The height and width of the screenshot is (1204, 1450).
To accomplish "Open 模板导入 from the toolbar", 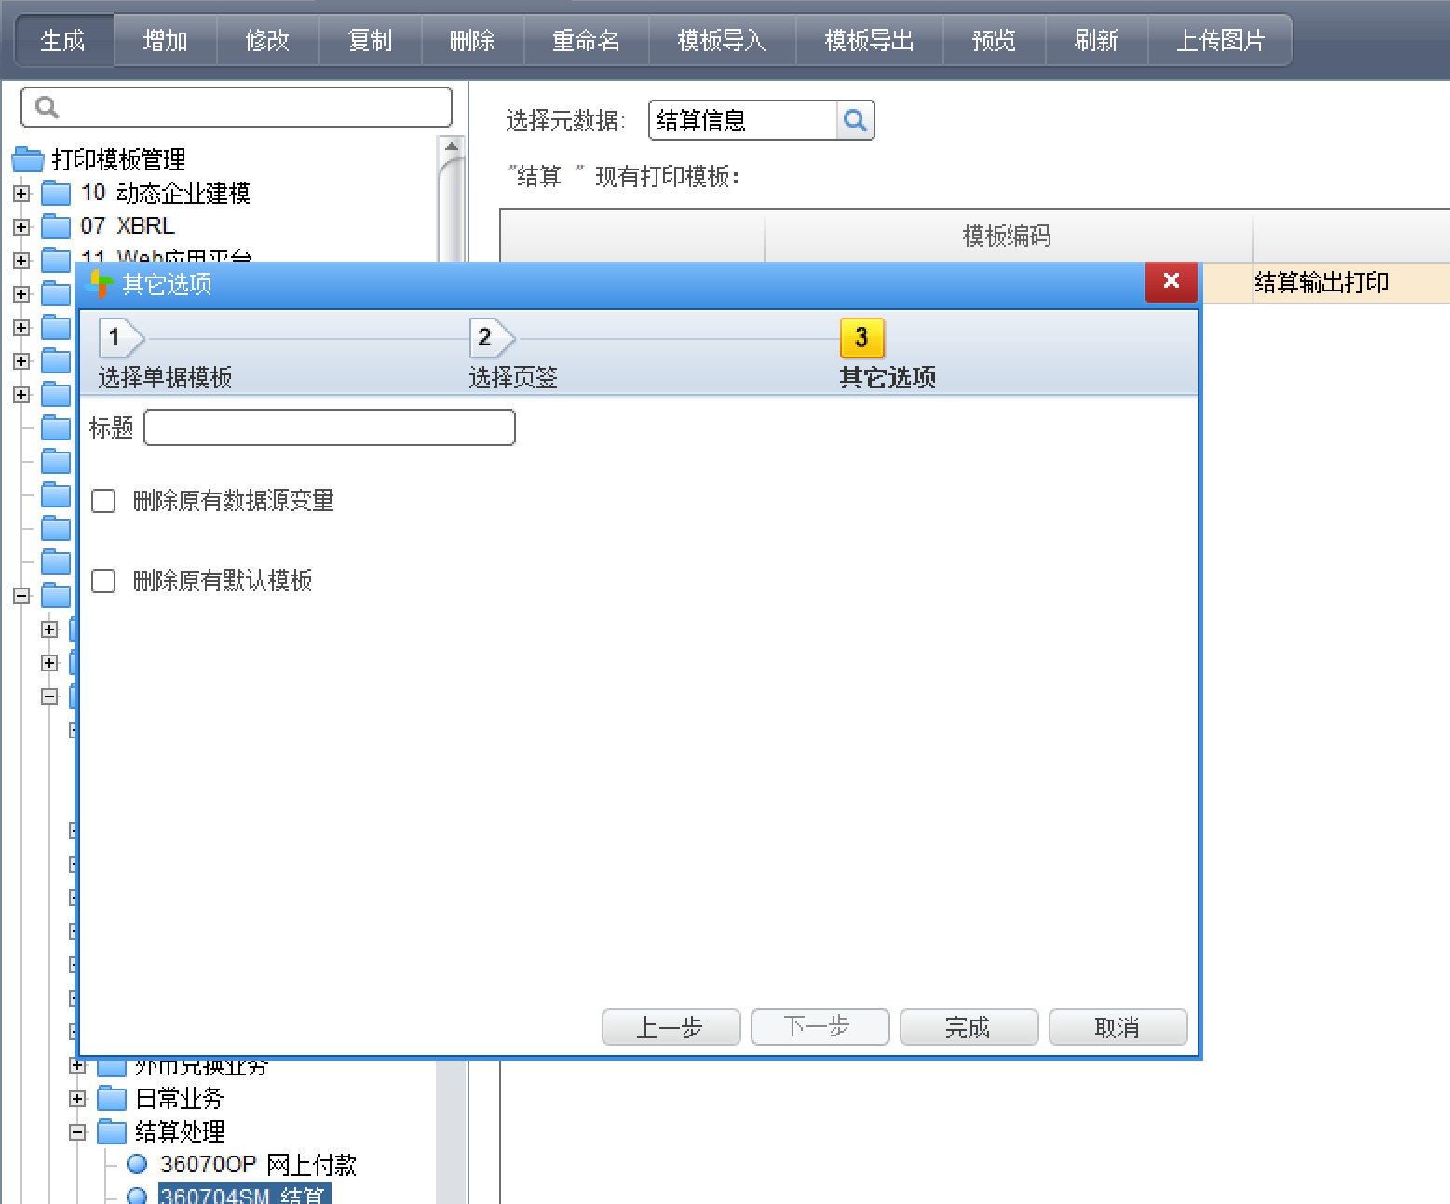I will point(723,41).
